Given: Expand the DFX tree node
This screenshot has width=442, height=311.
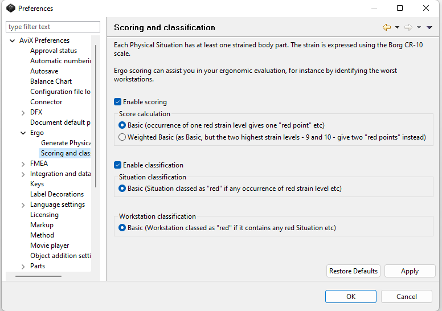Looking at the screenshot, I should (23, 112).
